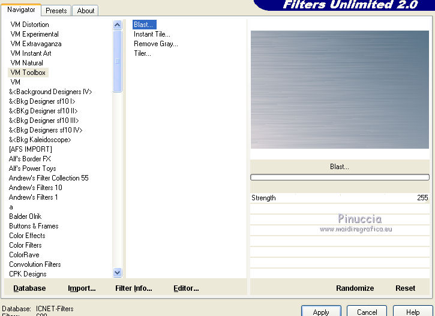Screen dimensions: 435x316
Task: Click the category list scroll up arrow
Action: coord(118,25)
